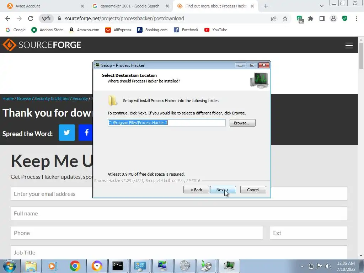The height and width of the screenshot is (273, 364).
Task: Select the Find out more about Process Hacker tab
Action: [216, 6]
